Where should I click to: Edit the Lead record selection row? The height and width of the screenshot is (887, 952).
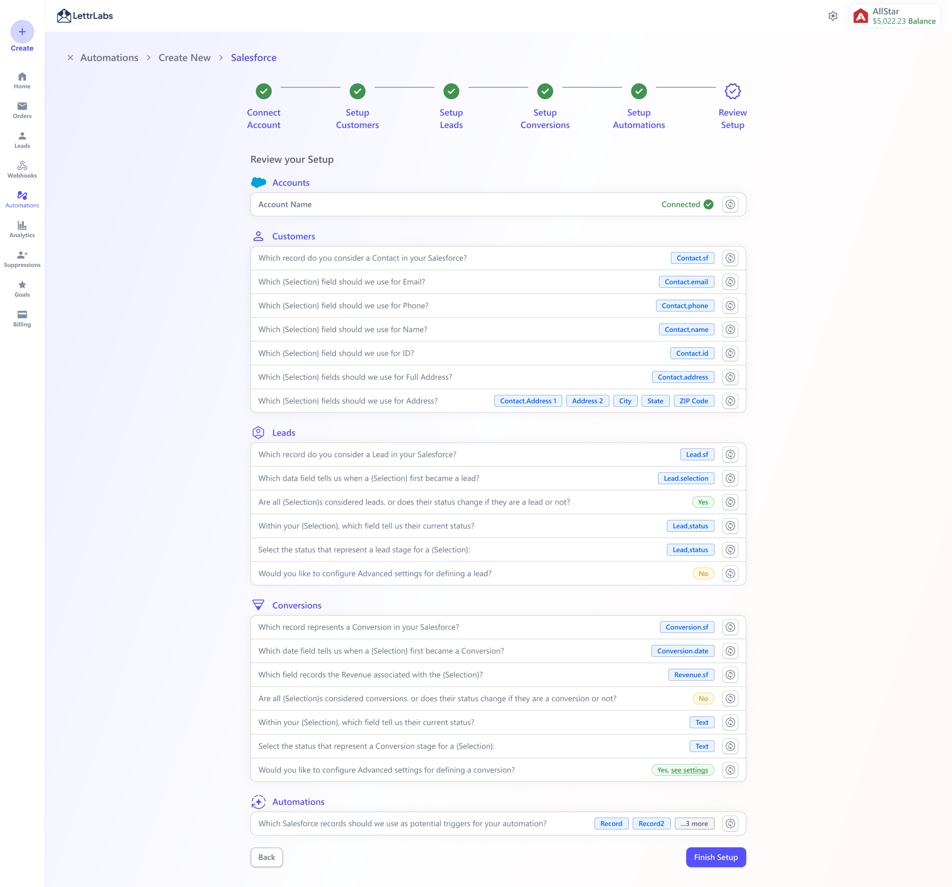[x=730, y=454]
